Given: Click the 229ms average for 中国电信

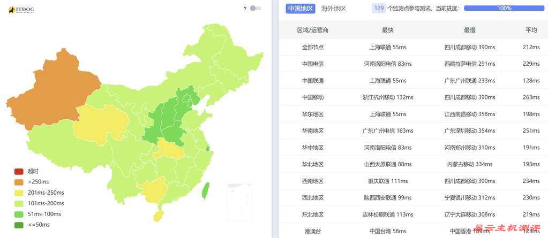Looking at the screenshot, I should tap(531, 64).
